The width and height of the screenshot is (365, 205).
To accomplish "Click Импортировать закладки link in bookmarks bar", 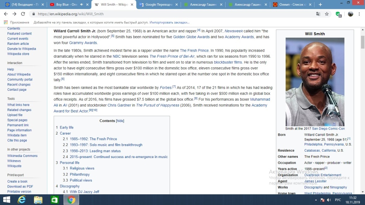I will 169,22.
